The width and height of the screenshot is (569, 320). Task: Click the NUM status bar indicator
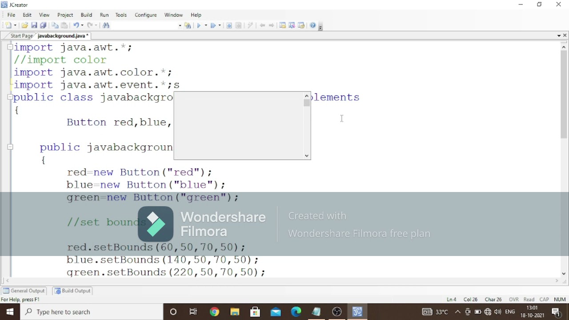(560, 300)
